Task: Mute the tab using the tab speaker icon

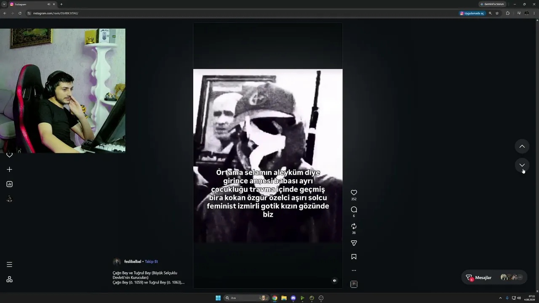Action: tap(49, 4)
